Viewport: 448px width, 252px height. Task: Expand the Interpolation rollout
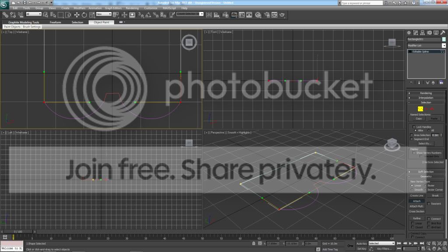point(426,98)
